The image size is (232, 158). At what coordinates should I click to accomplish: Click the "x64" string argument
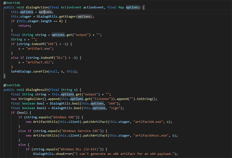[x=112, y=104]
